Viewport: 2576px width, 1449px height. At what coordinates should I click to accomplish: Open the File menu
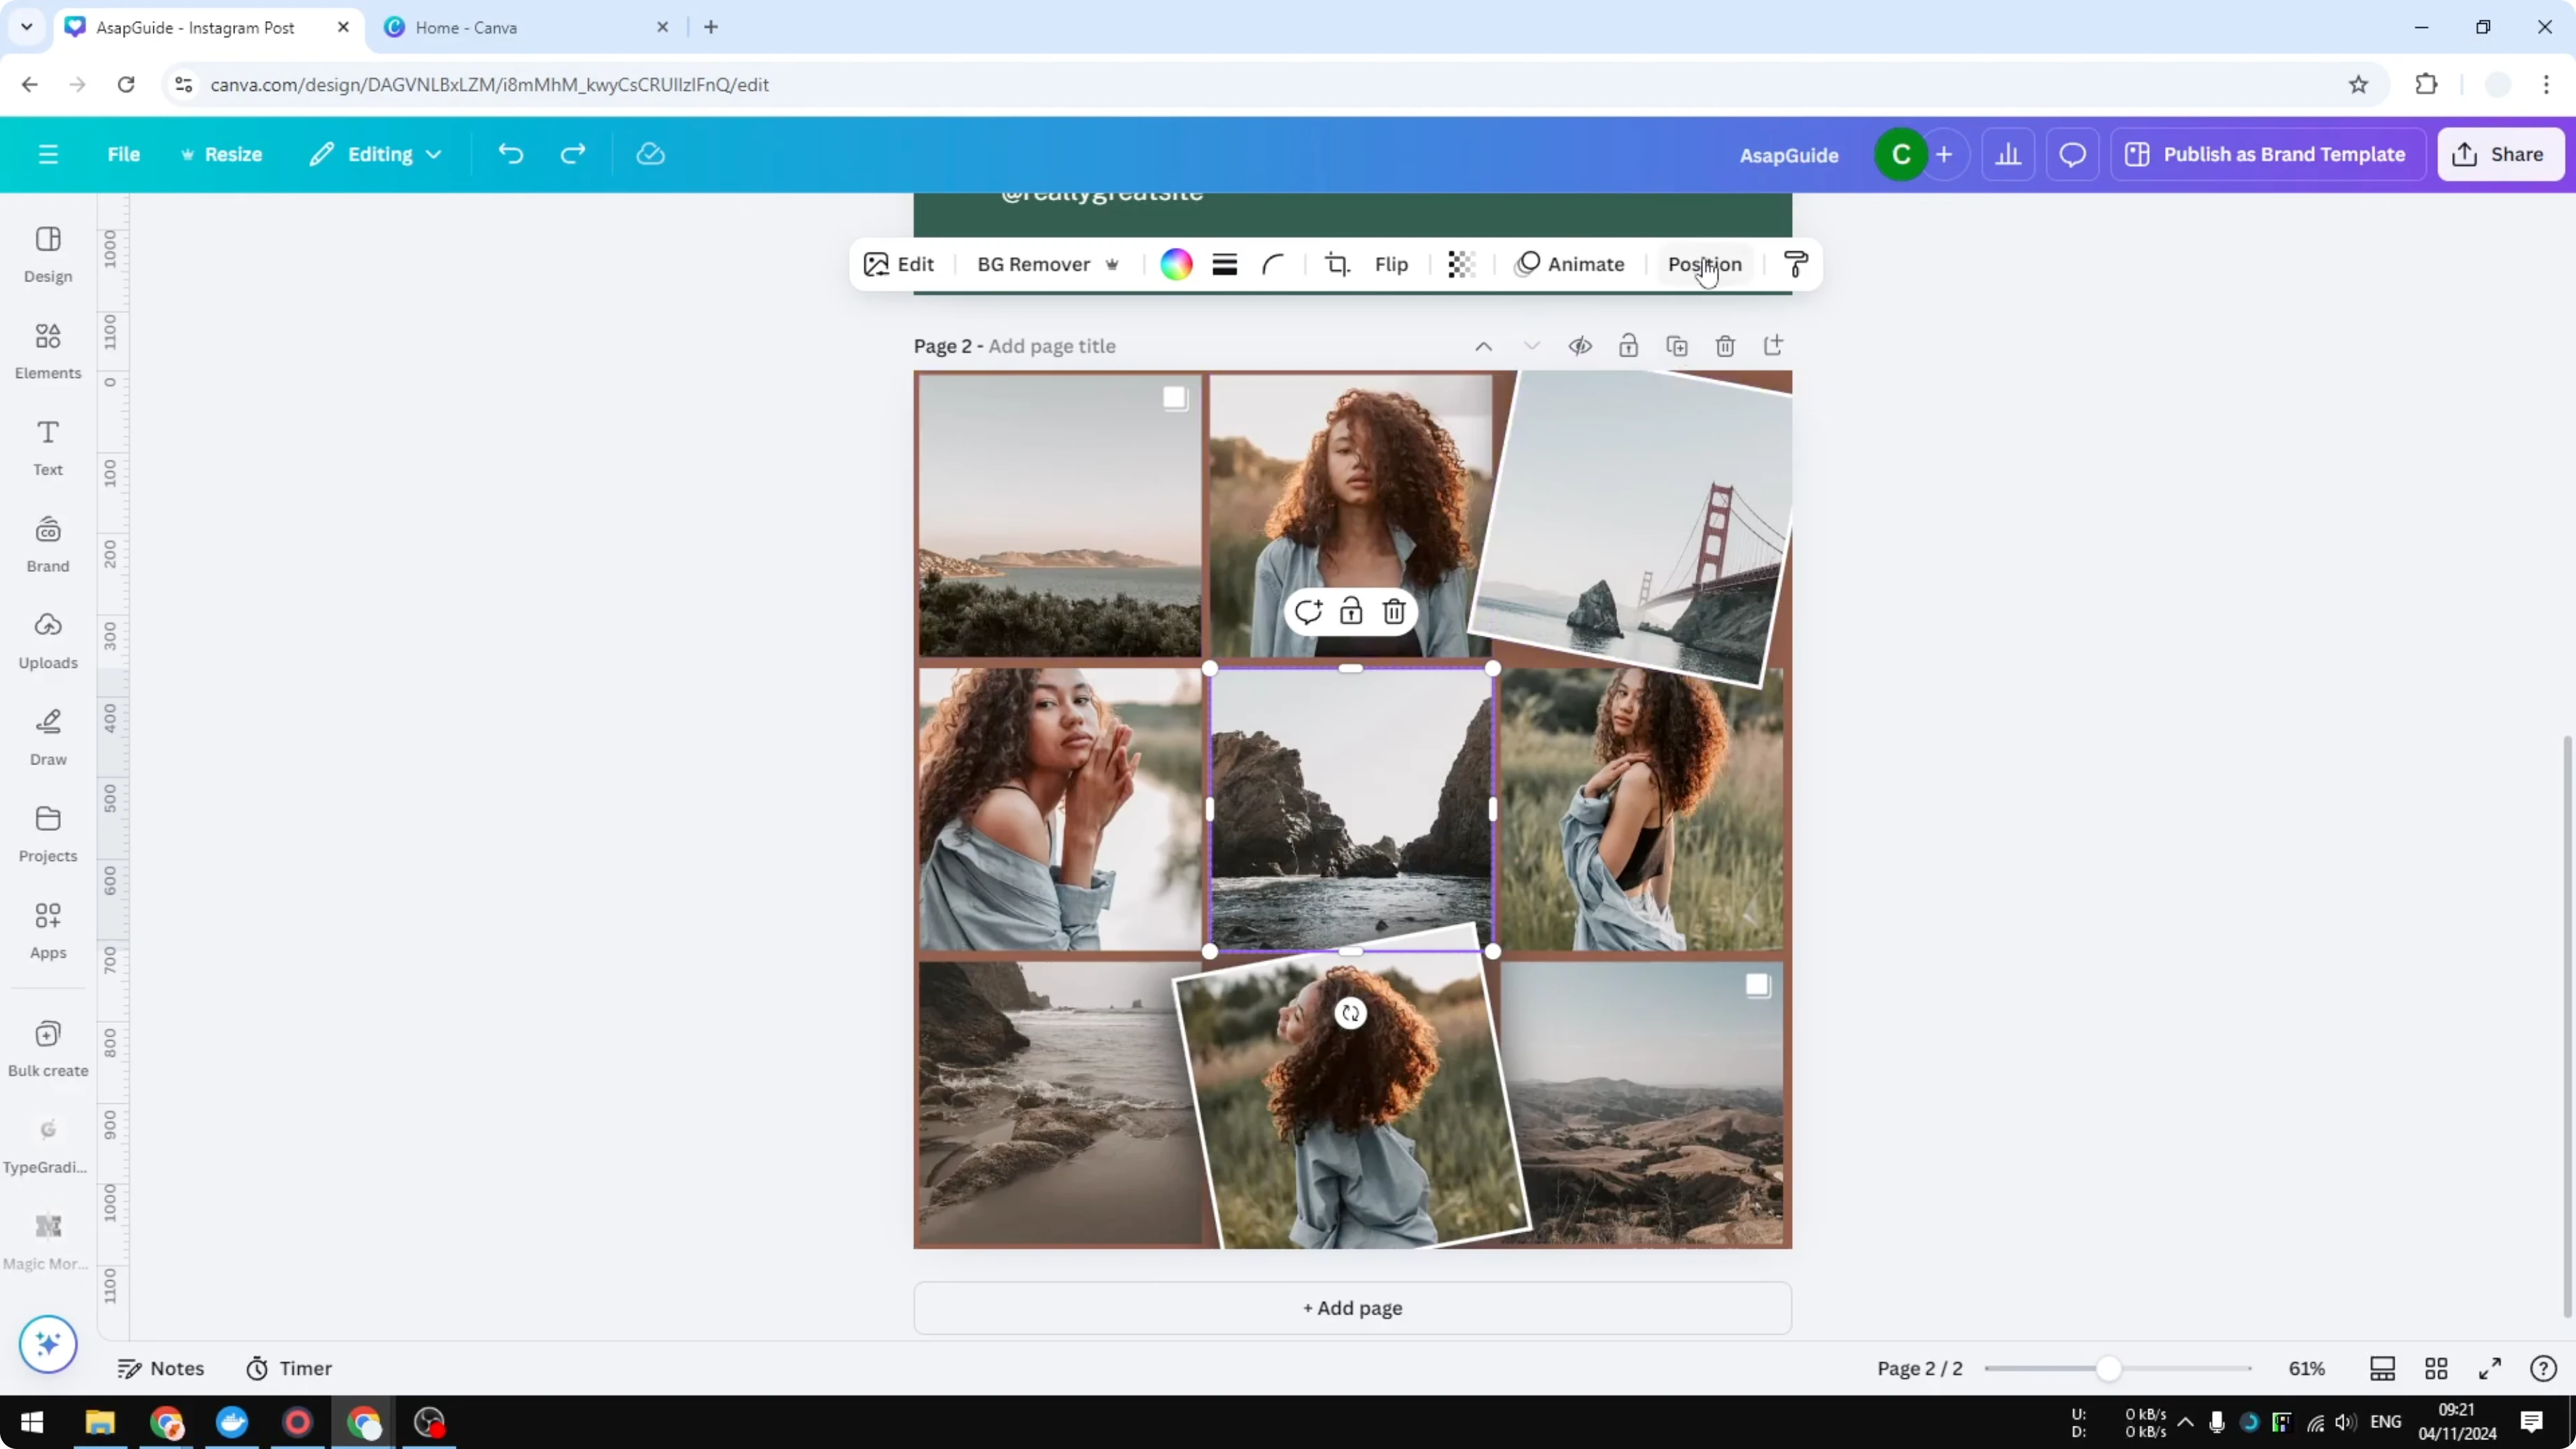click(x=124, y=153)
